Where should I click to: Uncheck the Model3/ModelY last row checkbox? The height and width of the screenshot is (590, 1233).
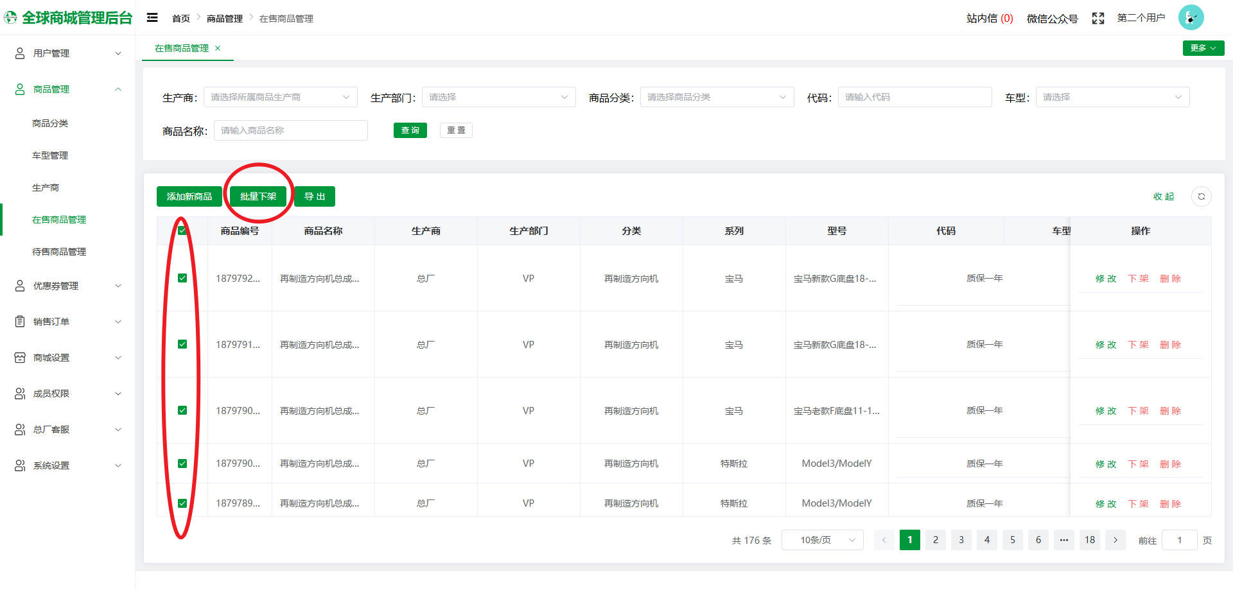tap(182, 503)
